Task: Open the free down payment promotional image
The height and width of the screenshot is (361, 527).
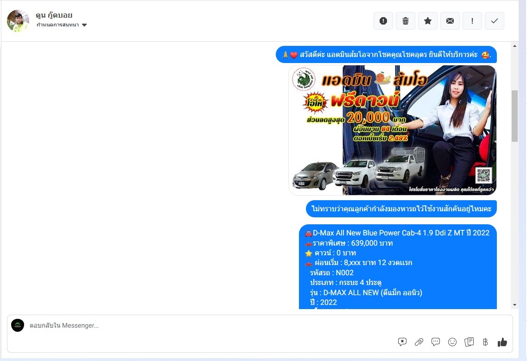Action: tap(393, 130)
